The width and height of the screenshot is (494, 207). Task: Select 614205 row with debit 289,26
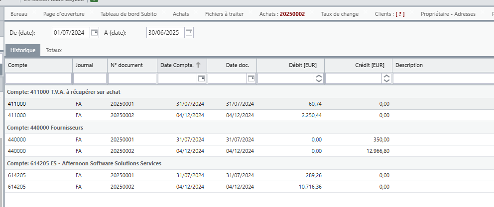pyautogui.click(x=249, y=175)
